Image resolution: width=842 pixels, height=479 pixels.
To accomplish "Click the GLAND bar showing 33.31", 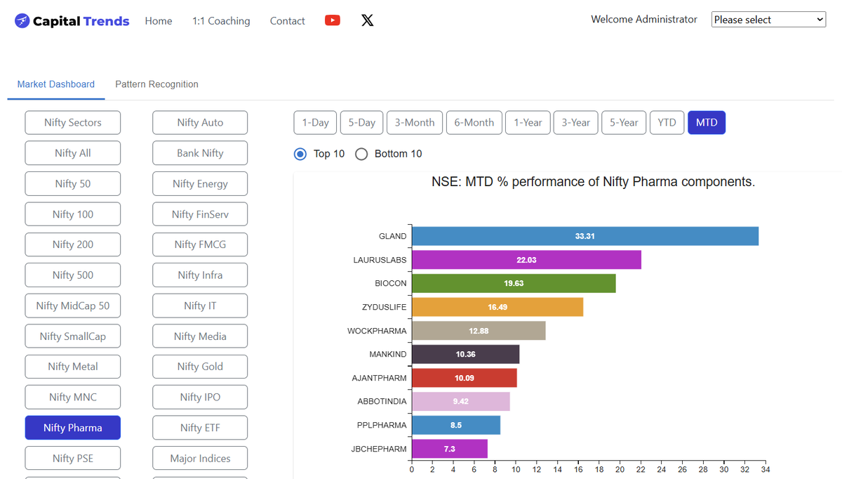I will tap(585, 236).
